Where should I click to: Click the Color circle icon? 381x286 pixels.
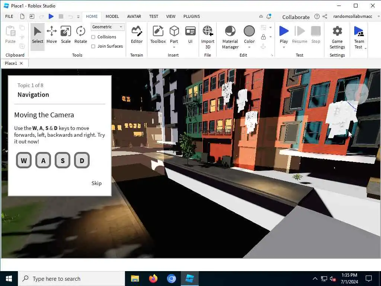click(249, 31)
